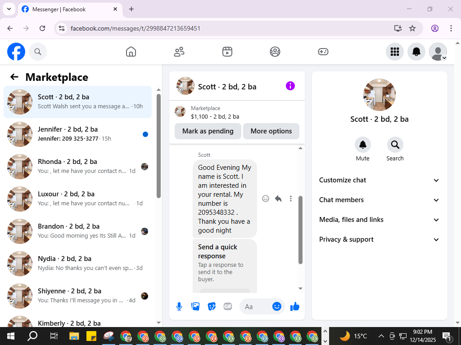The height and width of the screenshot is (345, 461).
Task: Open Sticky Notes from taskbar
Action: point(91,336)
